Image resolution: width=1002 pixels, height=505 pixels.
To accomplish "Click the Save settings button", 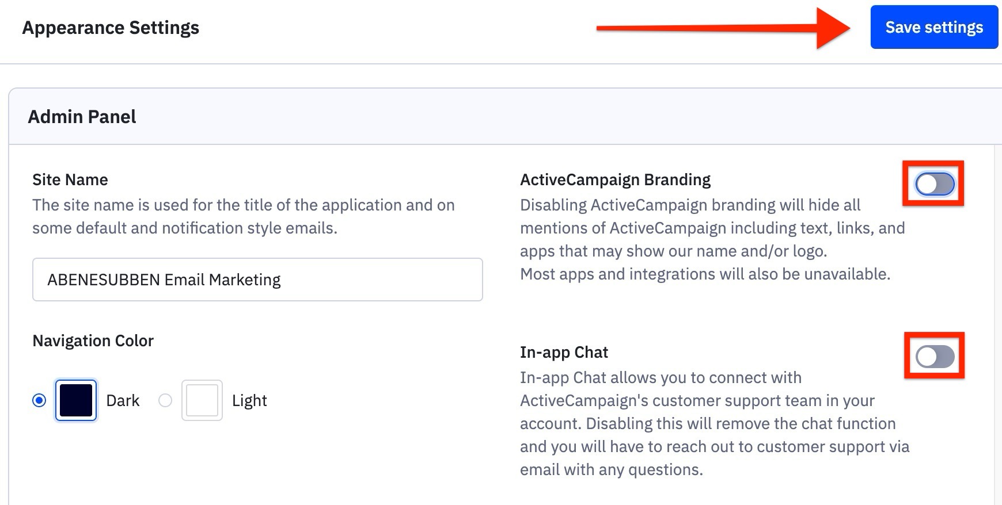I will click(x=933, y=26).
